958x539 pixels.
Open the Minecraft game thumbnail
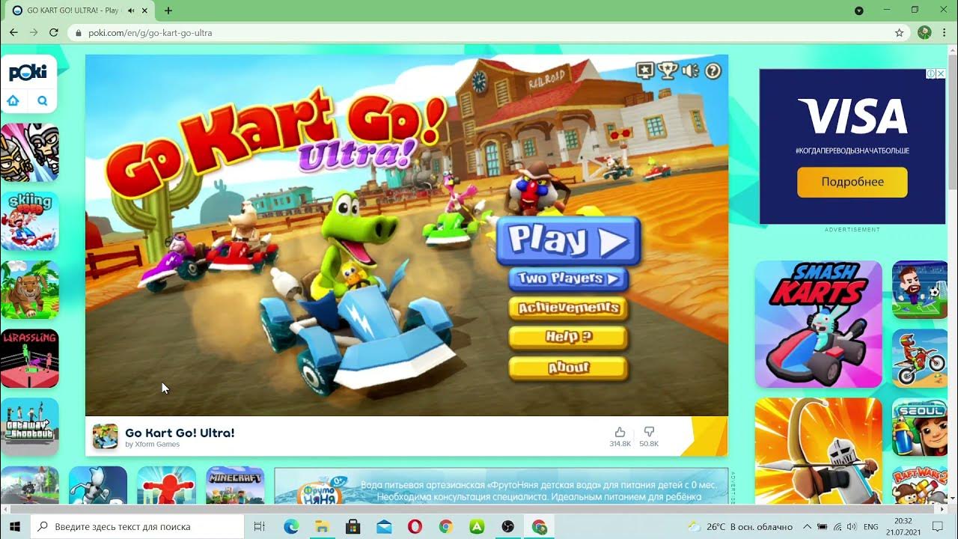(235, 485)
